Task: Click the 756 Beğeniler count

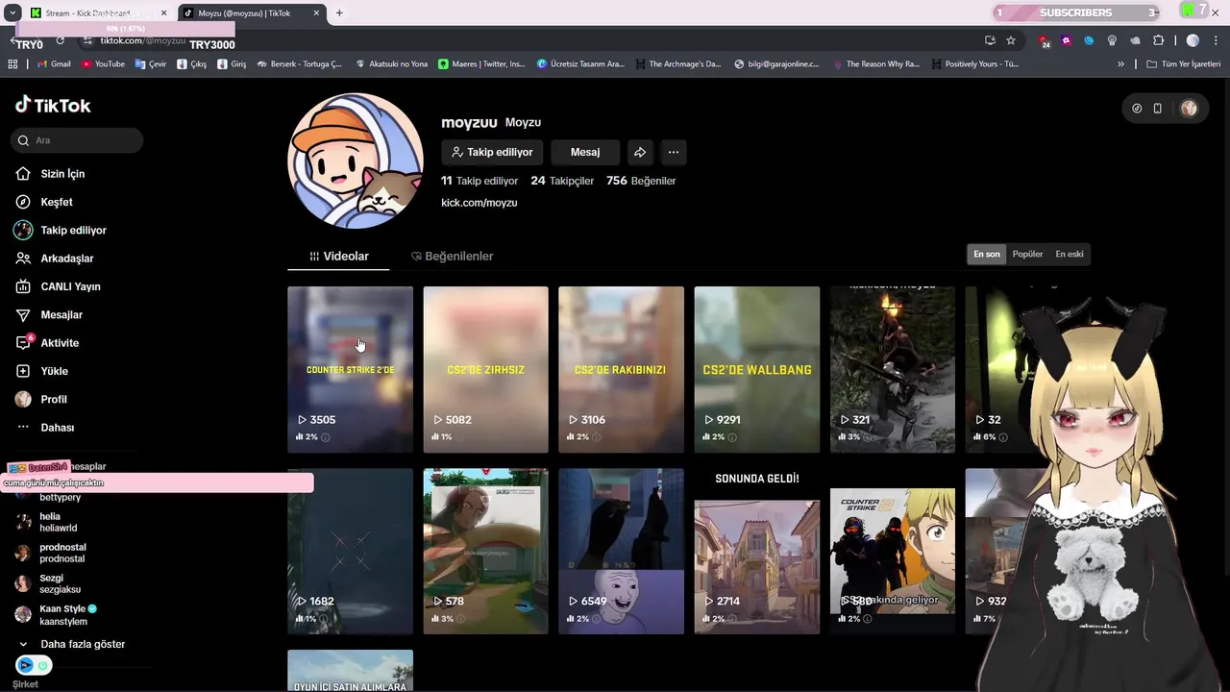Action: pos(641,181)
